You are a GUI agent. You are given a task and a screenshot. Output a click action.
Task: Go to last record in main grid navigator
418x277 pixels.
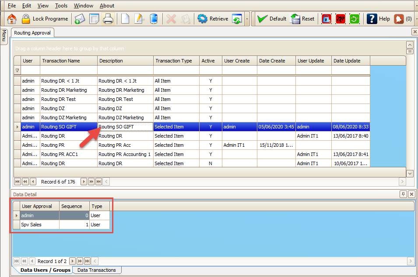click(x=98, y=182)
